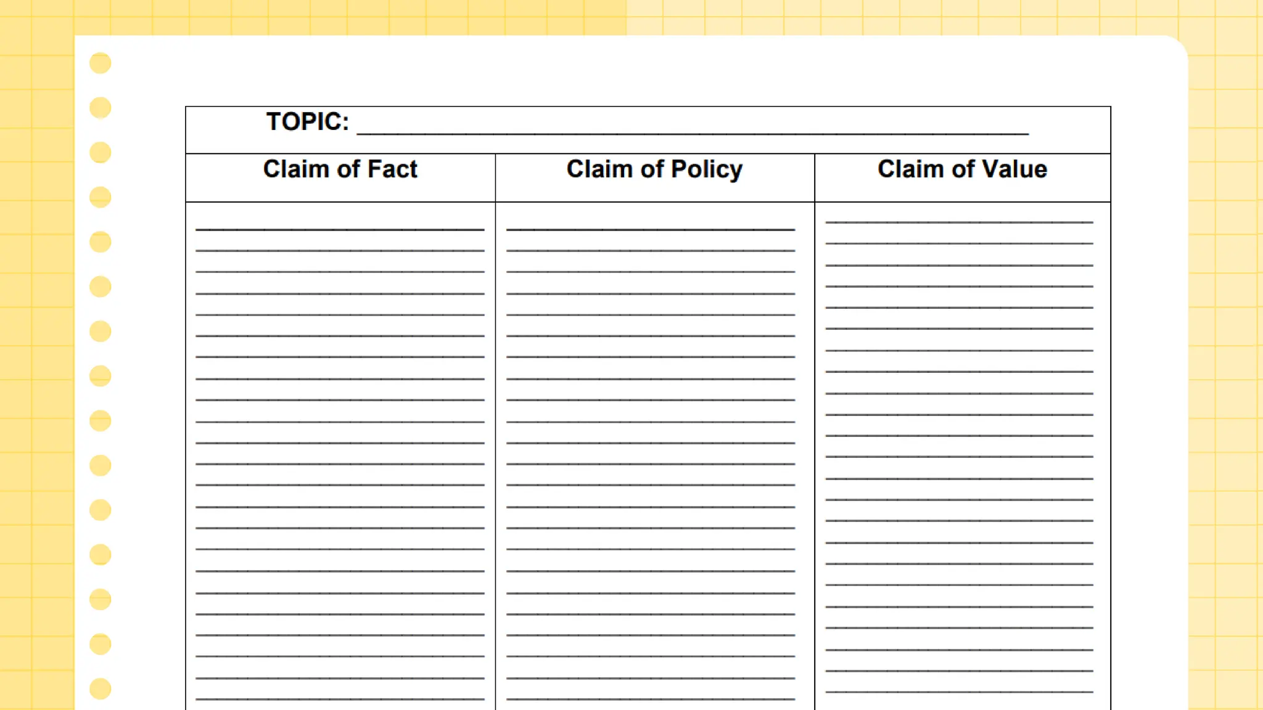1263x710 pixels.
Task: Click first writing line under Claim of Fact
Action: tap(340, 229)
